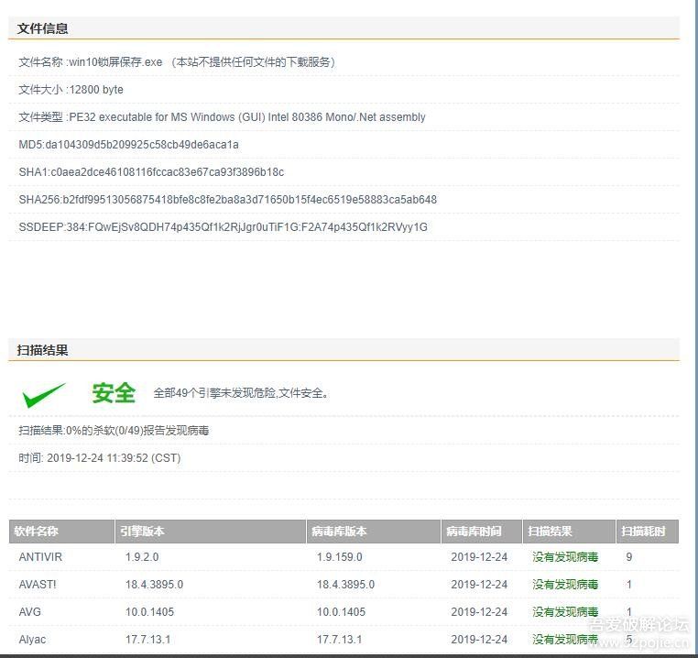This screenshot has height=658, width=698.
Task: Select the SHA256 hash value line
Action: 227,200
